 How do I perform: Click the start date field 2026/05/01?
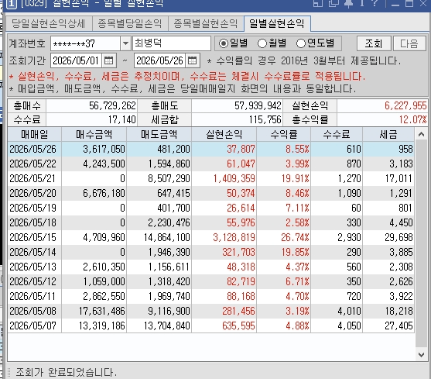point(76,60)
